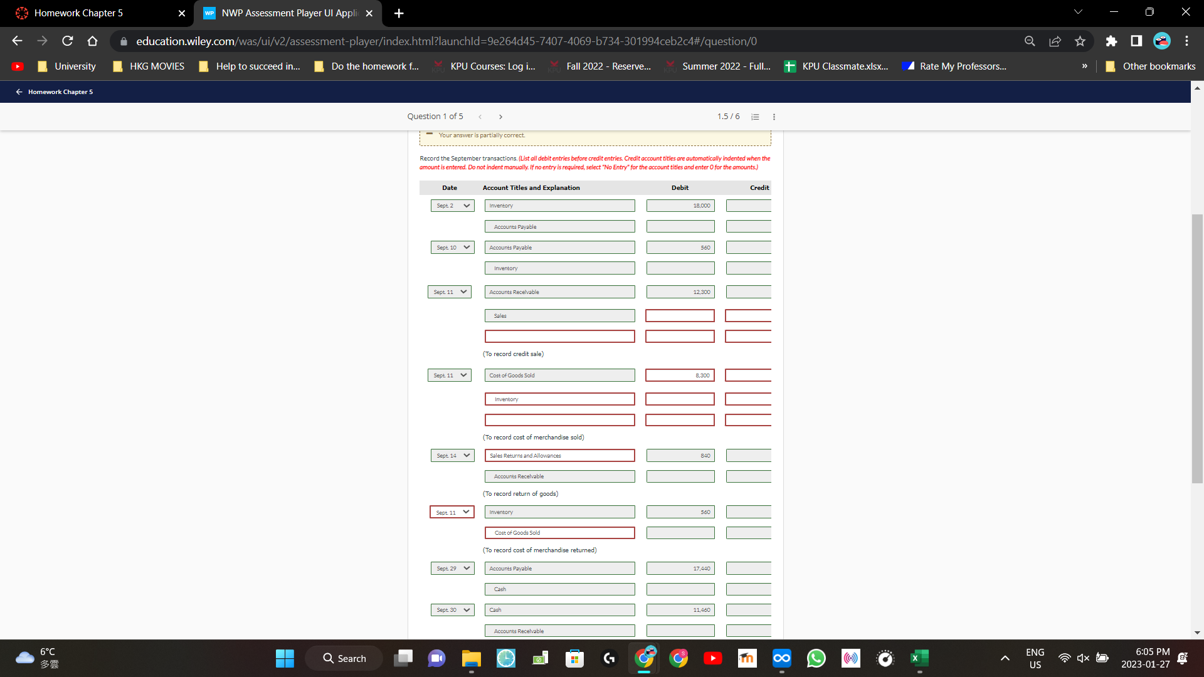Viewport: 1204px width, 677px height.
Task: Launch Excel from the taskbar
Action: (x=919, y=658)
